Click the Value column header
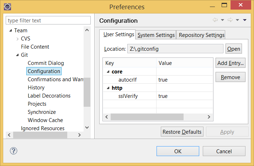Screen dimensions: 254x166 [185, 63]
